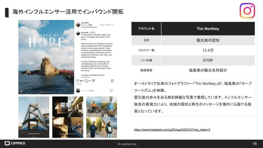Open the Shaped by Hope main photo
263x148 pixels.
(x=46, y=57)
